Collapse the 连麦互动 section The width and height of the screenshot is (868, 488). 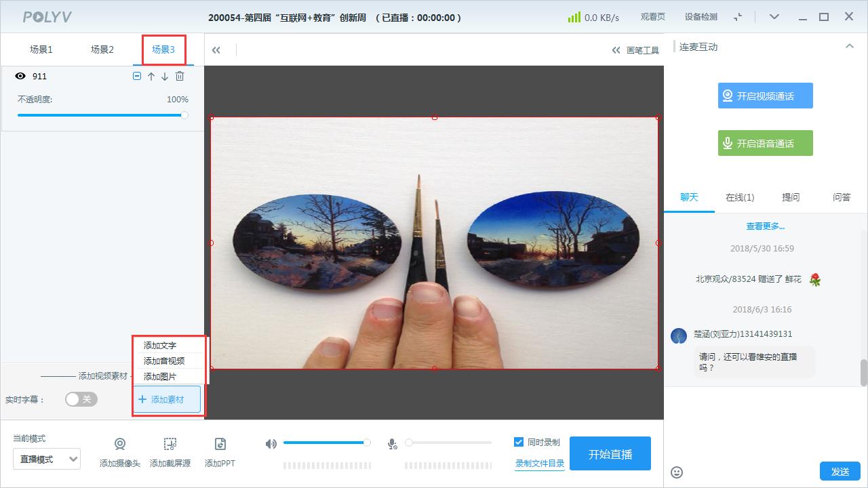pyautogui.click(x=849, y=47)
